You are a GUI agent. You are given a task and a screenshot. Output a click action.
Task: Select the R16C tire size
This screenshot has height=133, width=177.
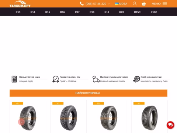click(x=154, y=12)
